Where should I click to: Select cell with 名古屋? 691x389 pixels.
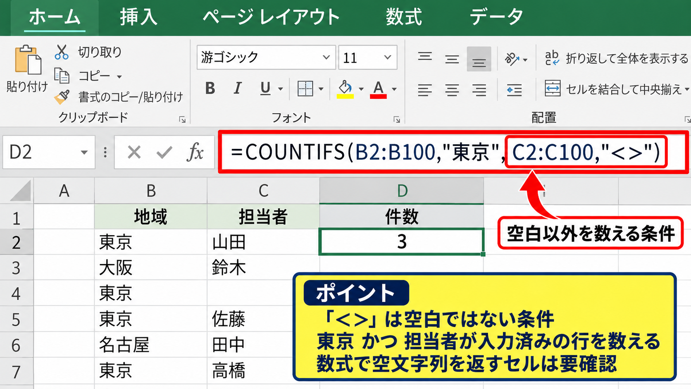click(x=151, y=345)
